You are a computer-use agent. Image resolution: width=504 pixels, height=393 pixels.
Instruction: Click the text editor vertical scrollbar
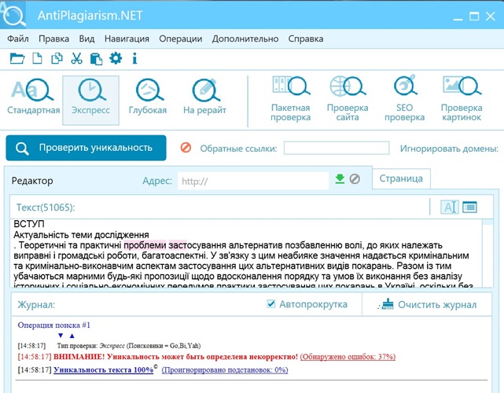point(487,253)
